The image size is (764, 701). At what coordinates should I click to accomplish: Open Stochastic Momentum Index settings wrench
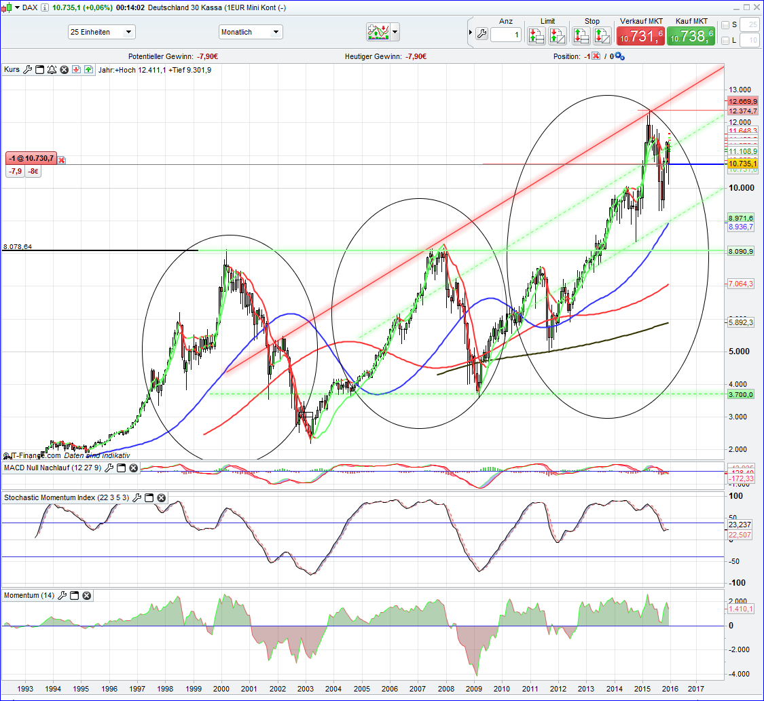coord(137,497)
